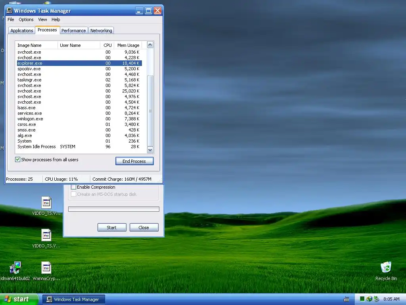The width and height of the screenshot is (406, 305).
Task: Click the process list scroll down arrow
Action: (x=150, y=150)
